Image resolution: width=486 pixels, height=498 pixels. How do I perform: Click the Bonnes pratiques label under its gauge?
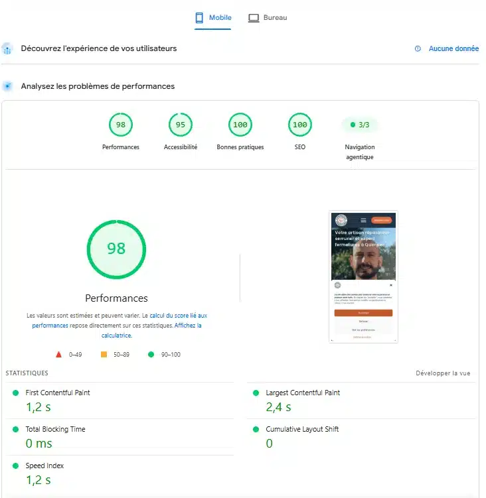click(240, 147)
